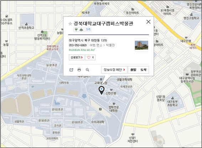Viewport: 202px width, 148px height.
Task: Click the 대구은행 bank marker on the map
Action: (x=186, y=38)
